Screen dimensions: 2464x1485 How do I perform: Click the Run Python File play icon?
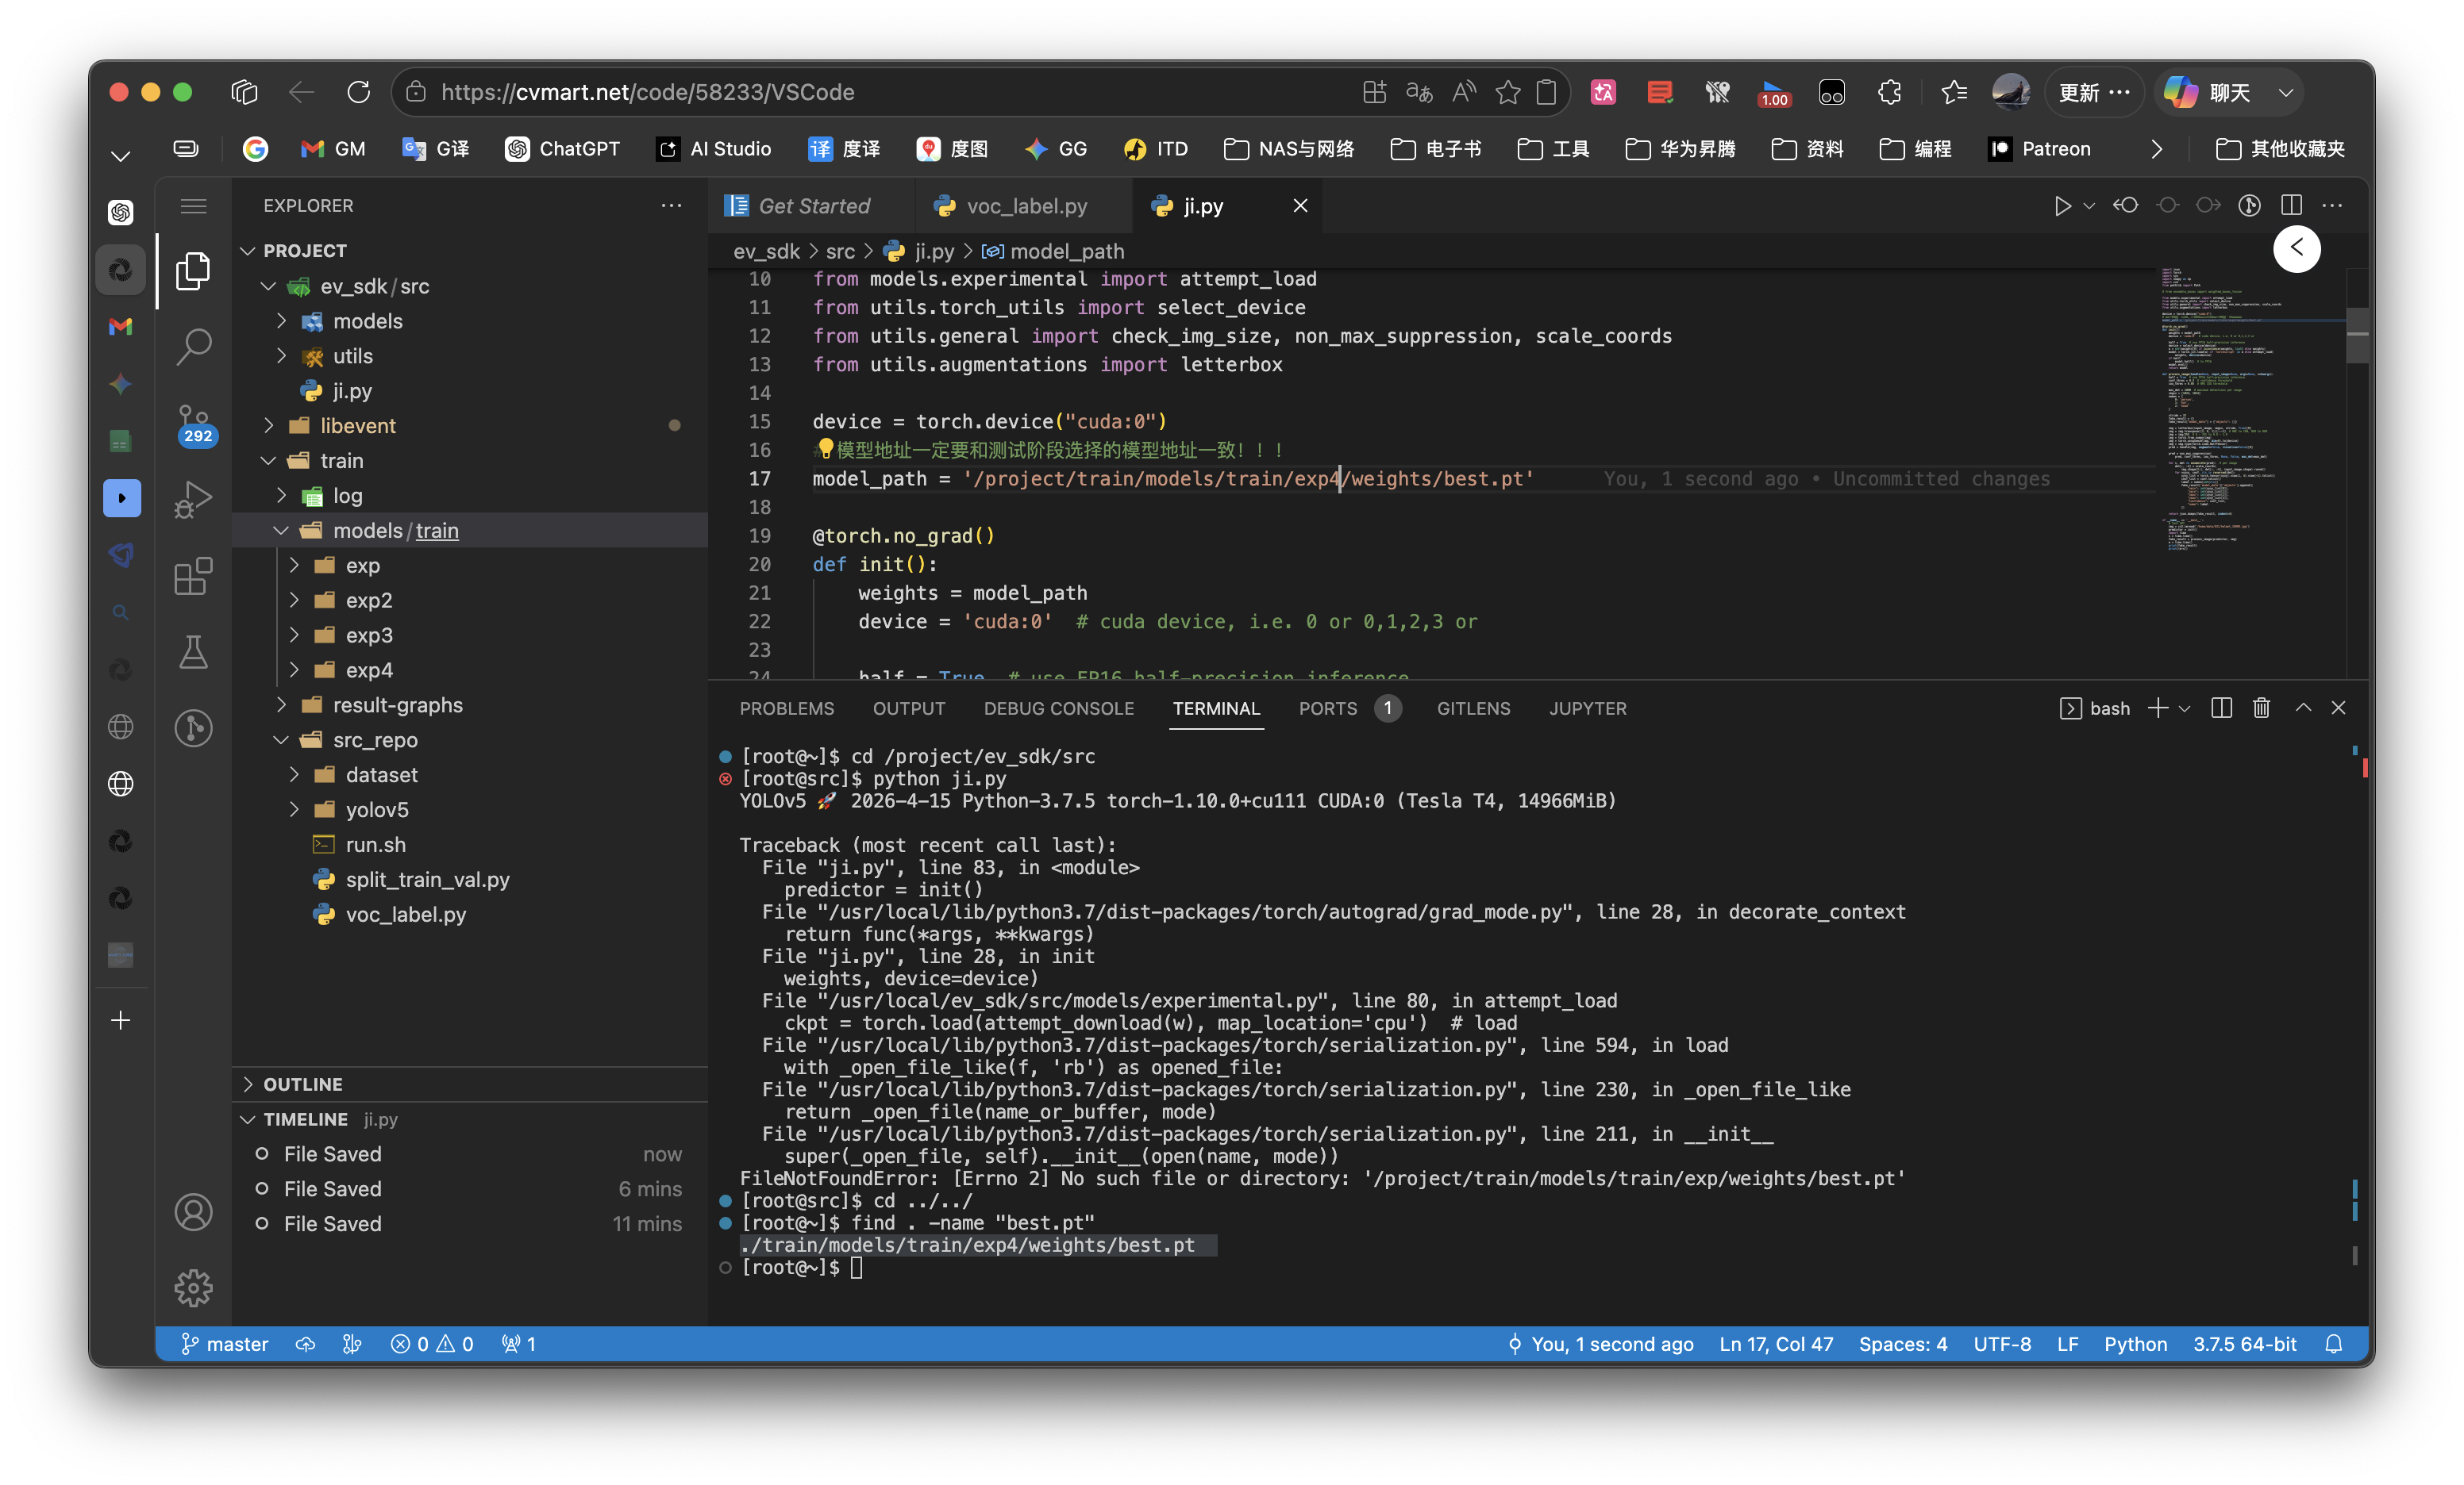point(2062,206)
